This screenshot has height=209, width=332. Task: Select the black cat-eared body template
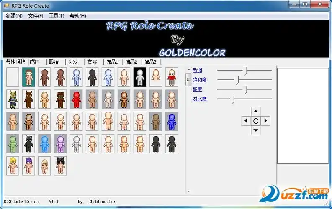[x=28, y=143]
